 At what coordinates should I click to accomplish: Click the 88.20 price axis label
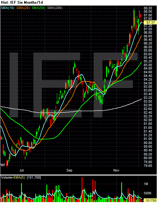tap(148, 8)
